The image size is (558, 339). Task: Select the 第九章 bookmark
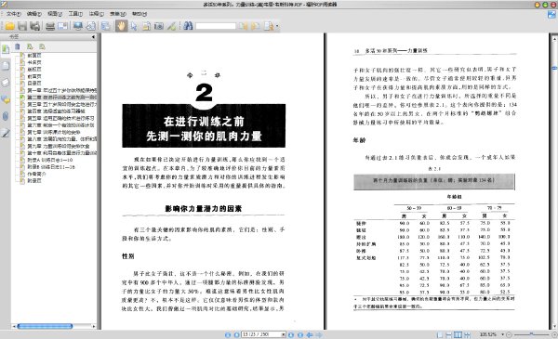click(x=59, y=146)
